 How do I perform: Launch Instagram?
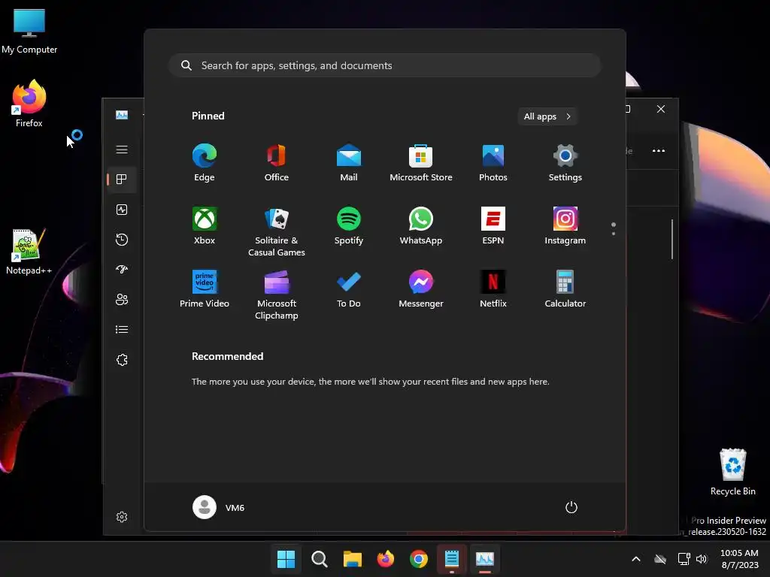565,225
